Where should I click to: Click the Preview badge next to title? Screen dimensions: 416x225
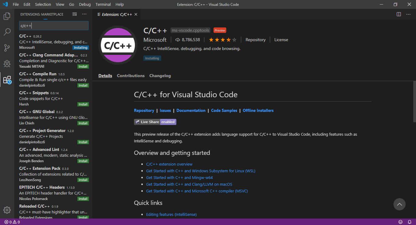pyautogui.click(x=220, y=30)
